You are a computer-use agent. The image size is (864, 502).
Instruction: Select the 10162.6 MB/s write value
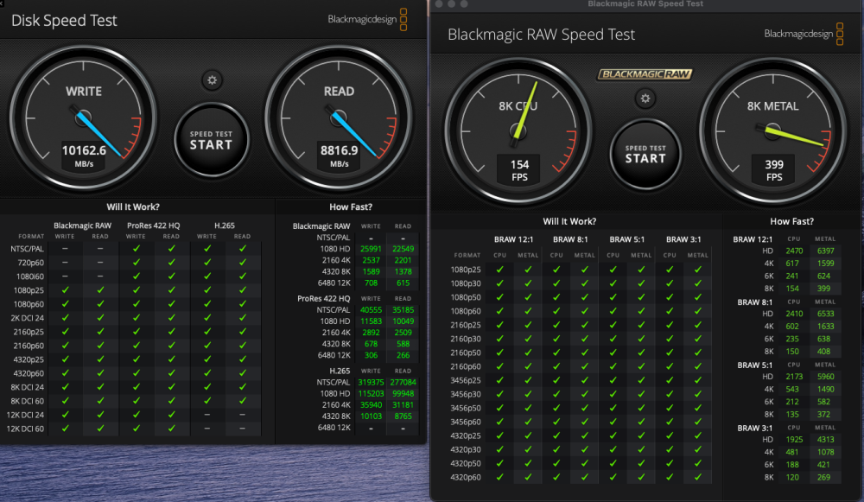tap(84, 156)
